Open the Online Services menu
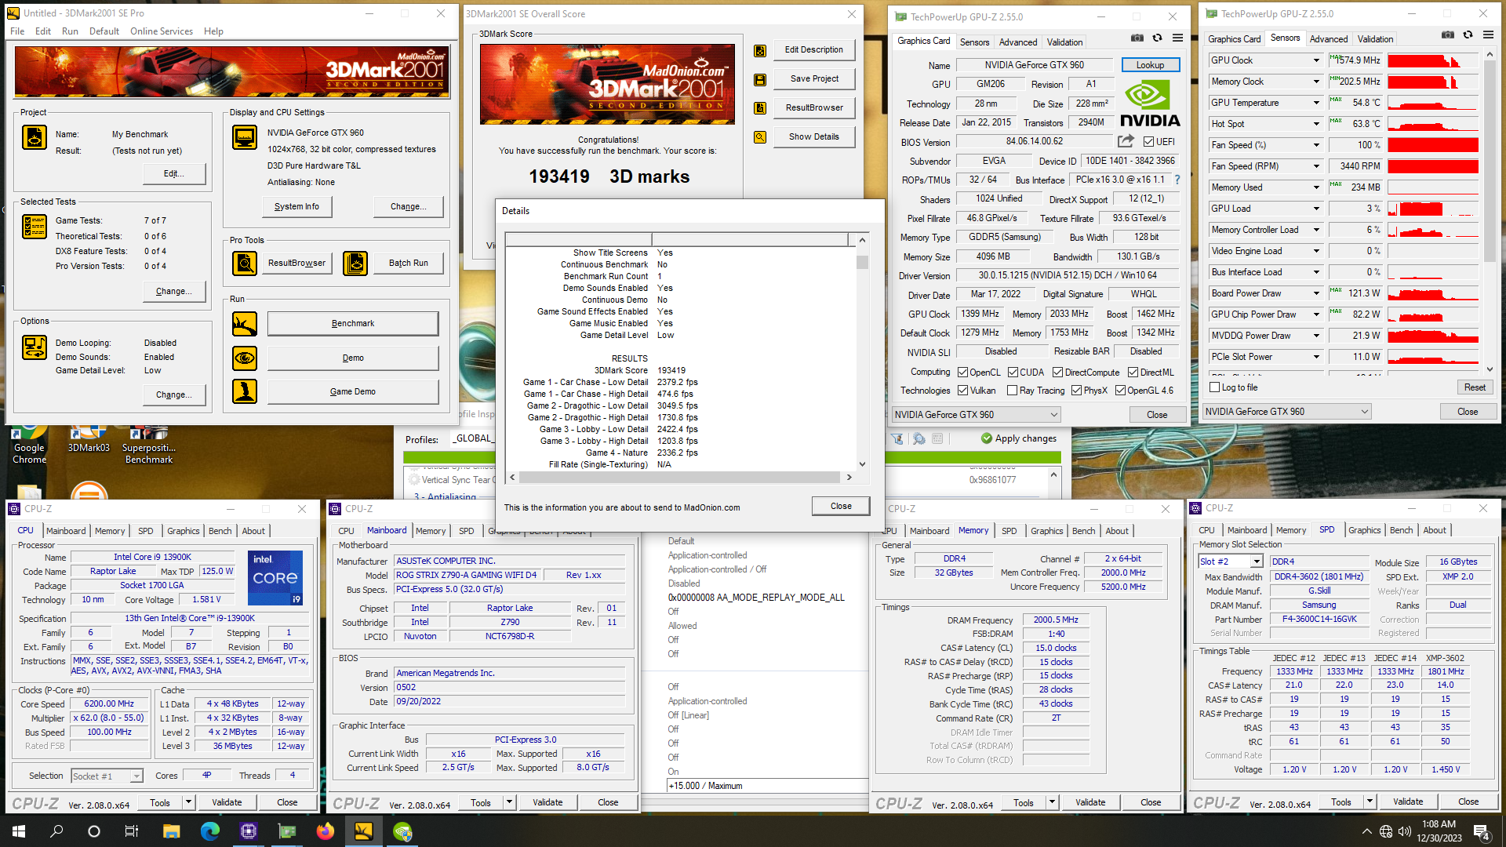1506x847 pixels. [162, 31]
